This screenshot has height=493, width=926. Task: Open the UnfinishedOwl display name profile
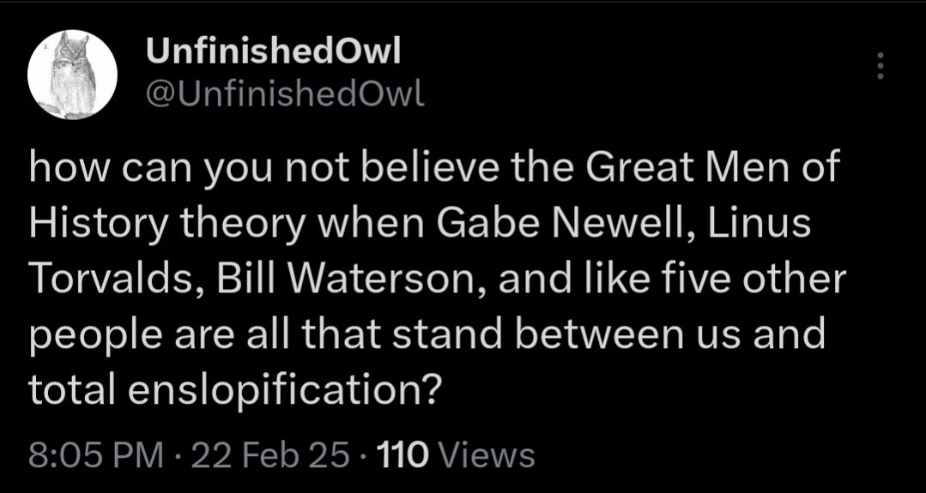coord(274,53)
